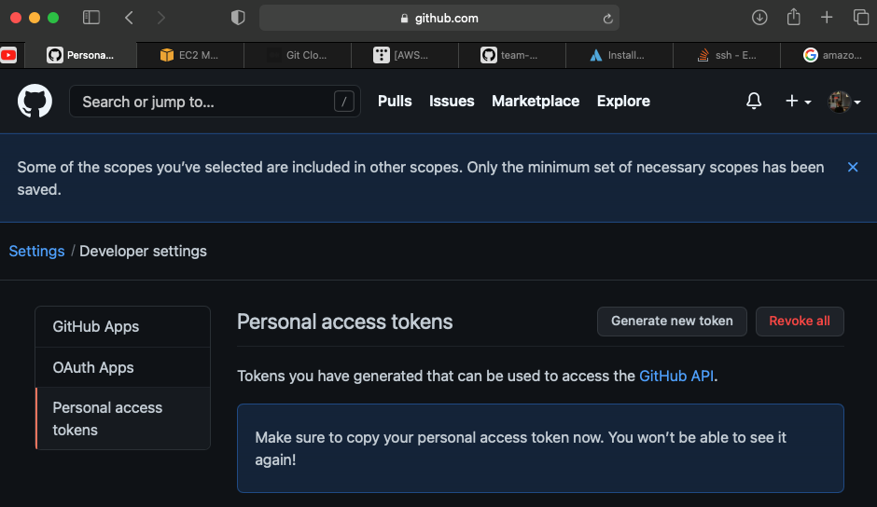This screenshot has width=877, height=507.
Task: Follow the GitHub API link
Action: click(x=676, y=376)
